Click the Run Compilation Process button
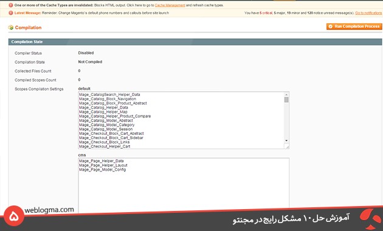The height and width of the screenshot is (231, 383). (x=354, y=26)
